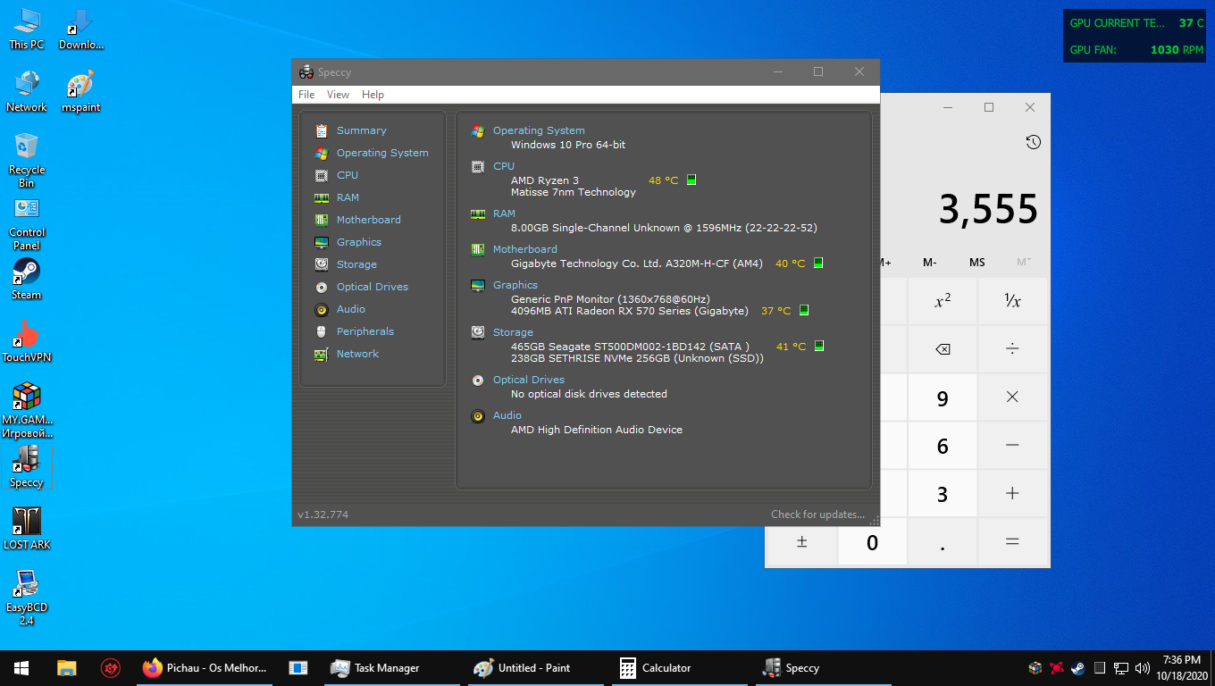Click the 0 key in Calculator
The image size is (1215, 686).
pos(872,542)
